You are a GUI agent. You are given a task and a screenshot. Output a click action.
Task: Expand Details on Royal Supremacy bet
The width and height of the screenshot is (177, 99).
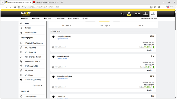point(150,50)
